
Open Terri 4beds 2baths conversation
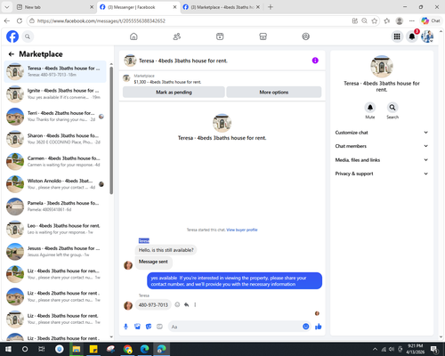[x=55, y=117]
